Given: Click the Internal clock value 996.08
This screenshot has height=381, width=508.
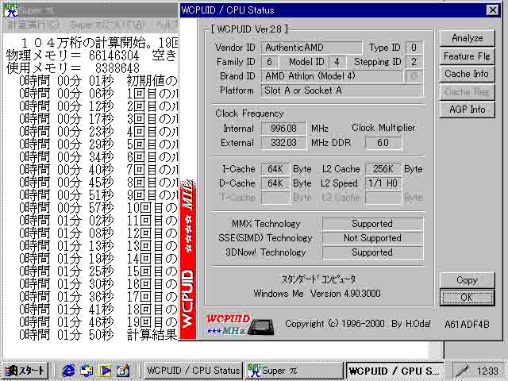Looking at the screenshot, I should 283,129.
